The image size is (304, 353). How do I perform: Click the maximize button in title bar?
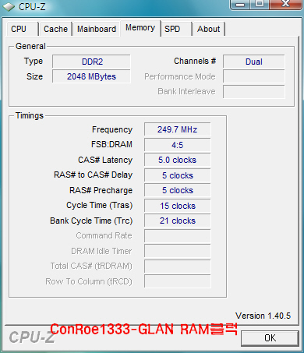pos(260,4)
